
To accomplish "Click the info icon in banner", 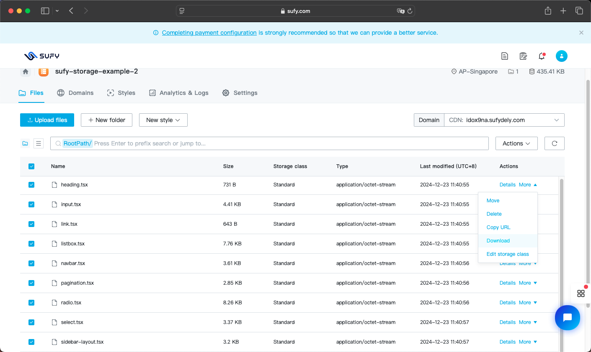I will 156,33.
